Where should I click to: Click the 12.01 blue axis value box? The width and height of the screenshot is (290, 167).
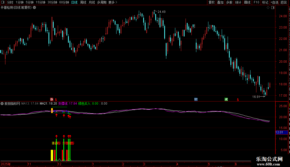[282, 132]
